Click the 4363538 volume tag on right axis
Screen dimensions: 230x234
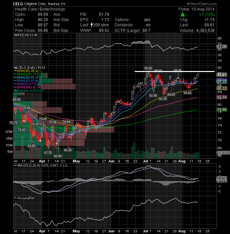pos(223,153)
